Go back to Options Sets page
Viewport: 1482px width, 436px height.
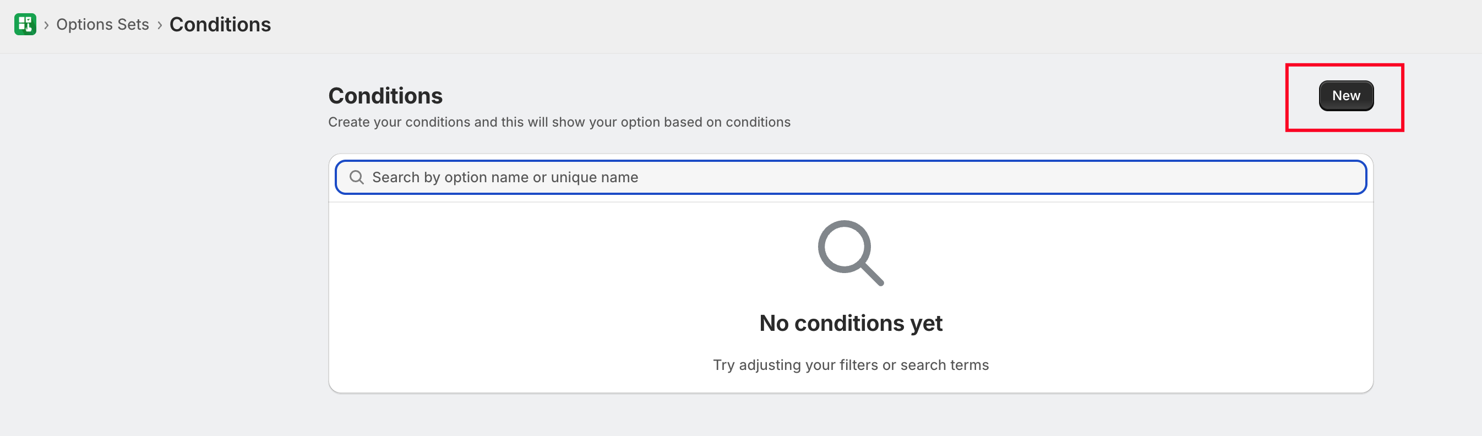(102, 24)
